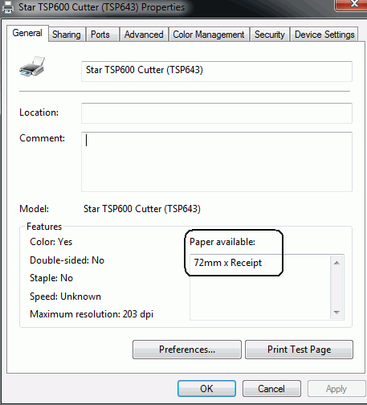Click the Model value Star TSP600 Cutter text
Viewport: 367px width, 405px height.
(142, 209)
